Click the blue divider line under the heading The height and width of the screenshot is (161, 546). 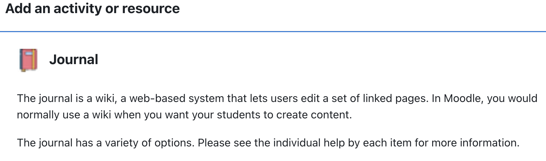[273, 32]
